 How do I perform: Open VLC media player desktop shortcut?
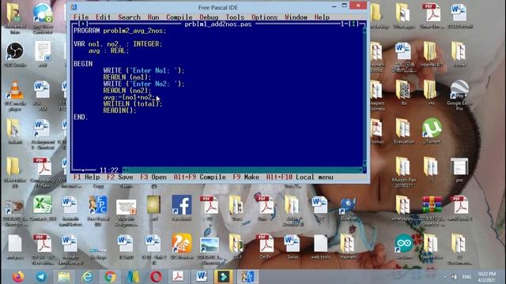point(15,95)
